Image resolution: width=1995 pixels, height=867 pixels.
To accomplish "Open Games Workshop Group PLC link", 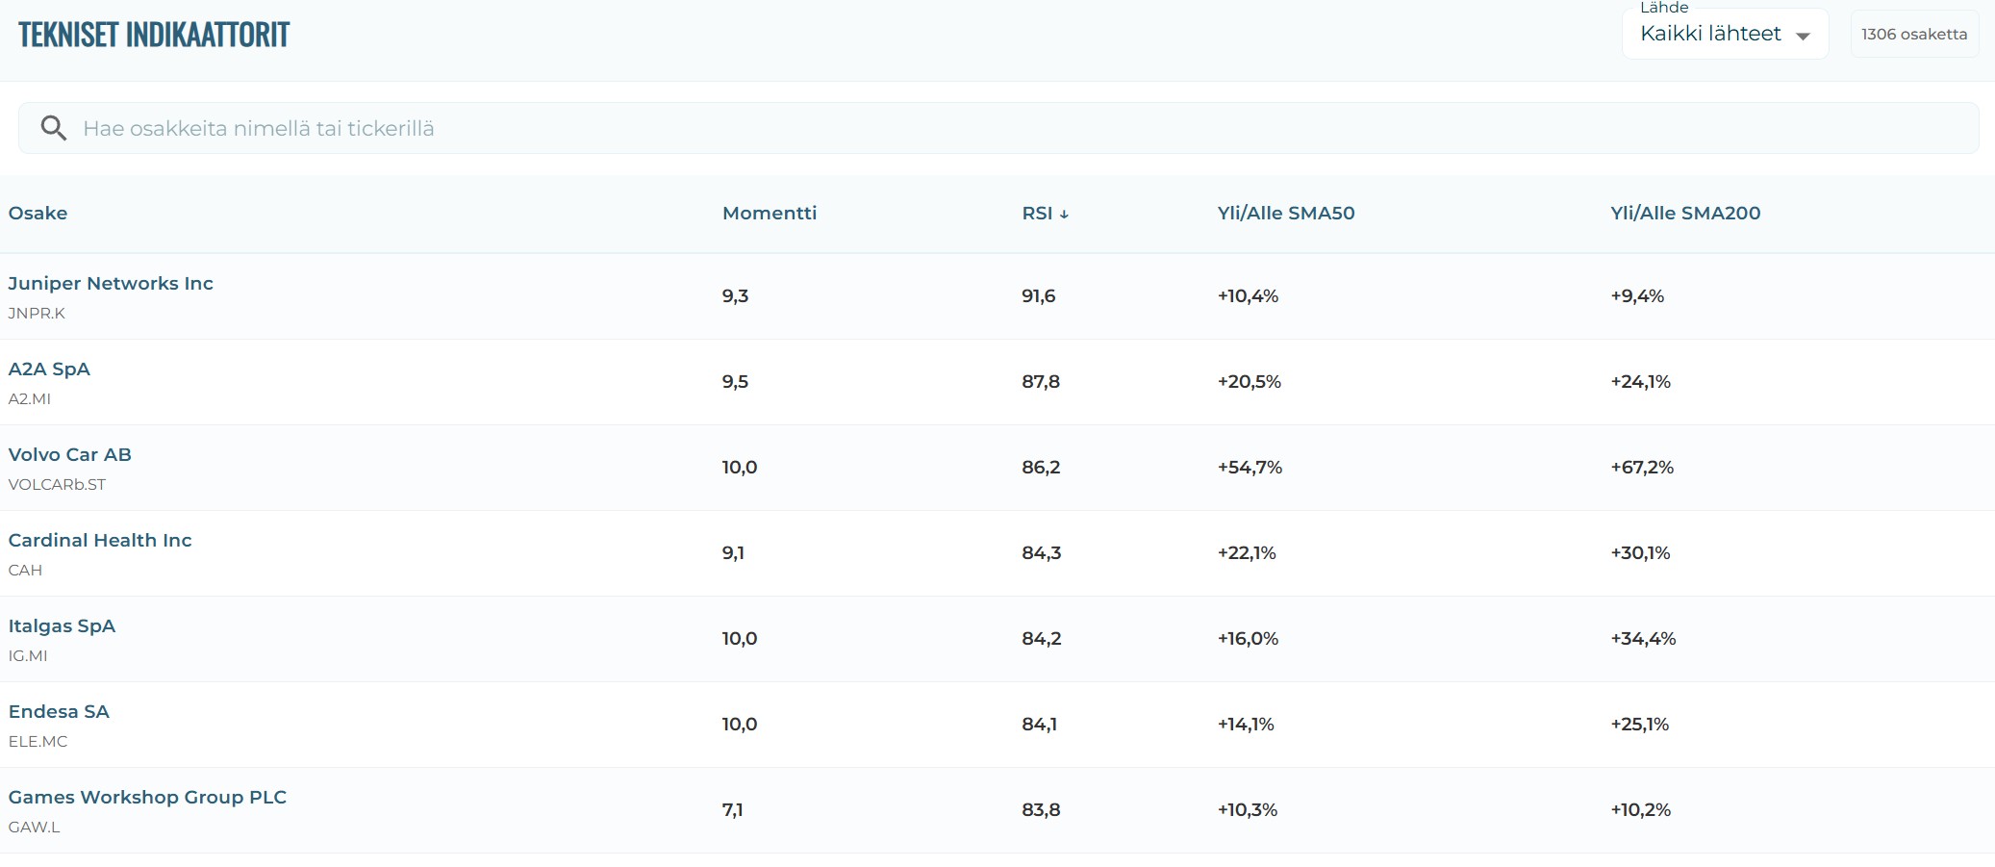I will (x=147, y=798).
